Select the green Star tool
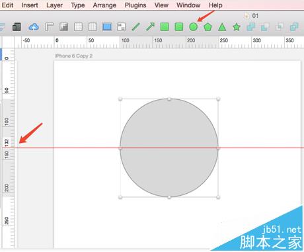The height and width of the screenshot is (252, 304). point(237,27)
